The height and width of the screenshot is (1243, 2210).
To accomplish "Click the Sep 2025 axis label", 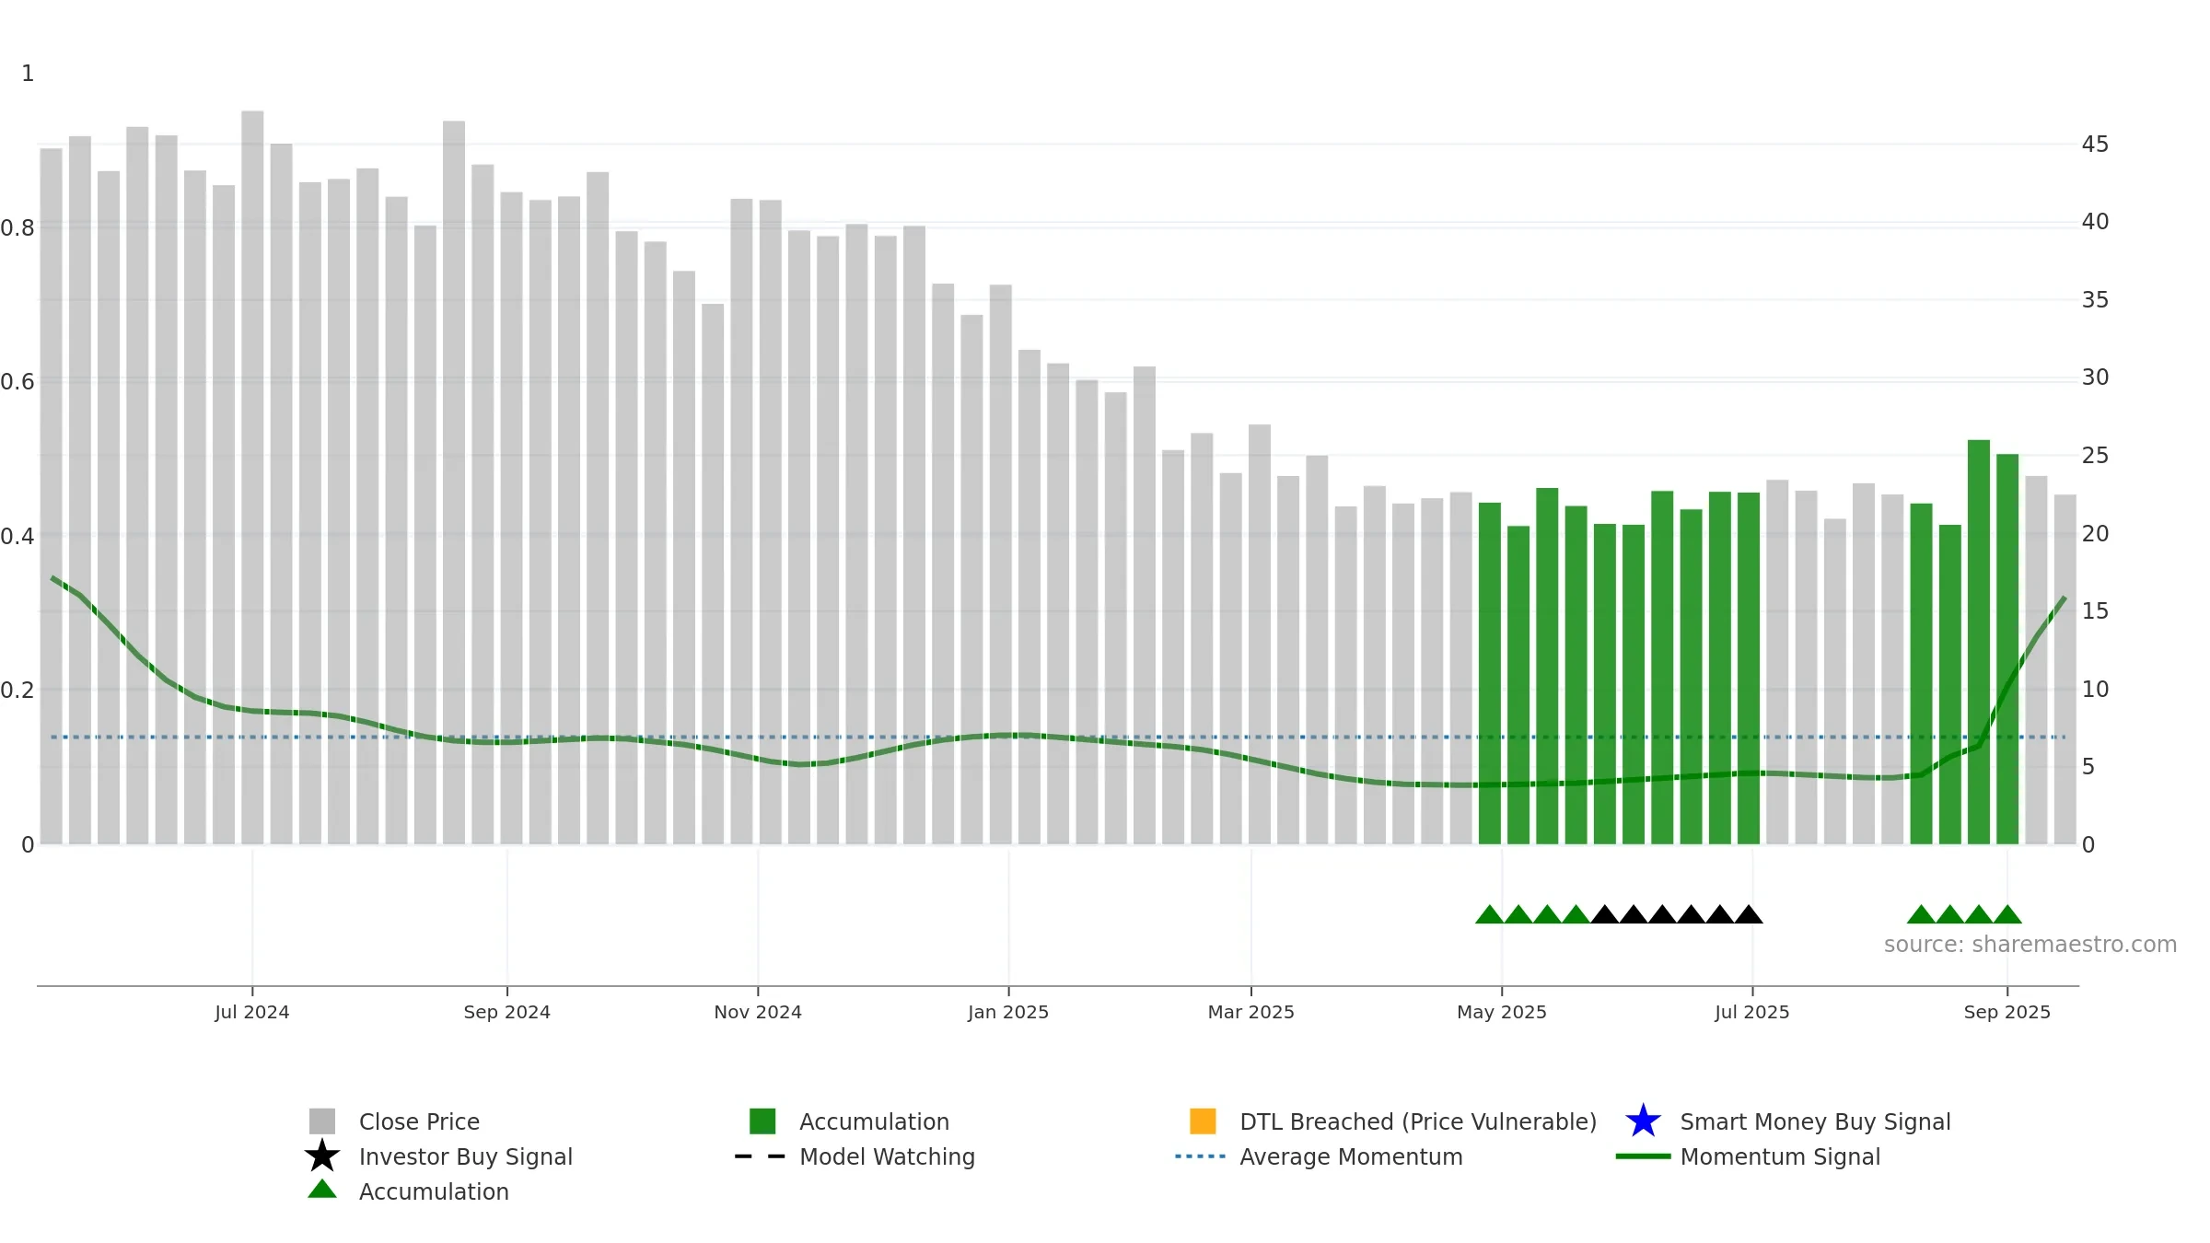I will (2007, 1012).
